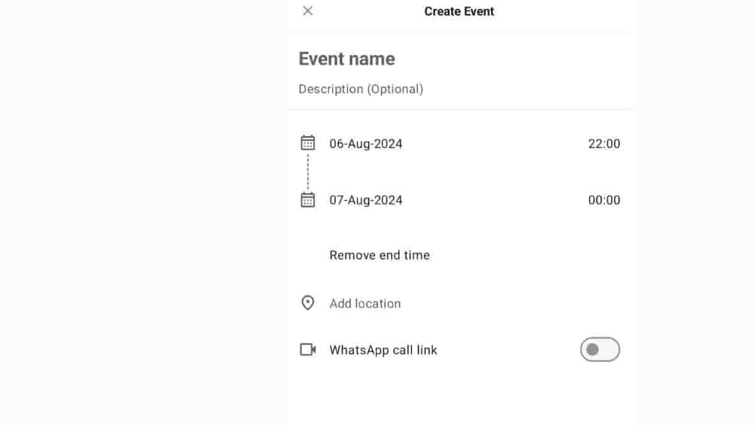This screenshot has height=425, width=755.
Task: Tap the Add location field
Action: pos(365,303)
